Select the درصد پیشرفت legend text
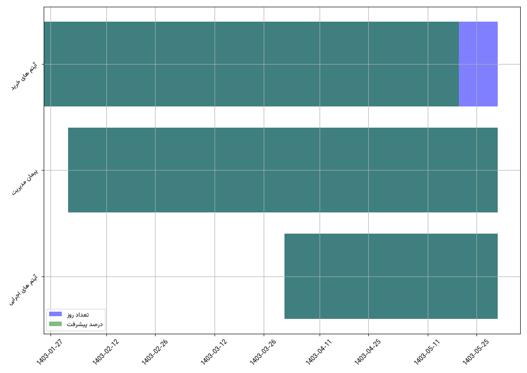Image resolution: width=527 pixels, height=373 pixels. (85, 324)
